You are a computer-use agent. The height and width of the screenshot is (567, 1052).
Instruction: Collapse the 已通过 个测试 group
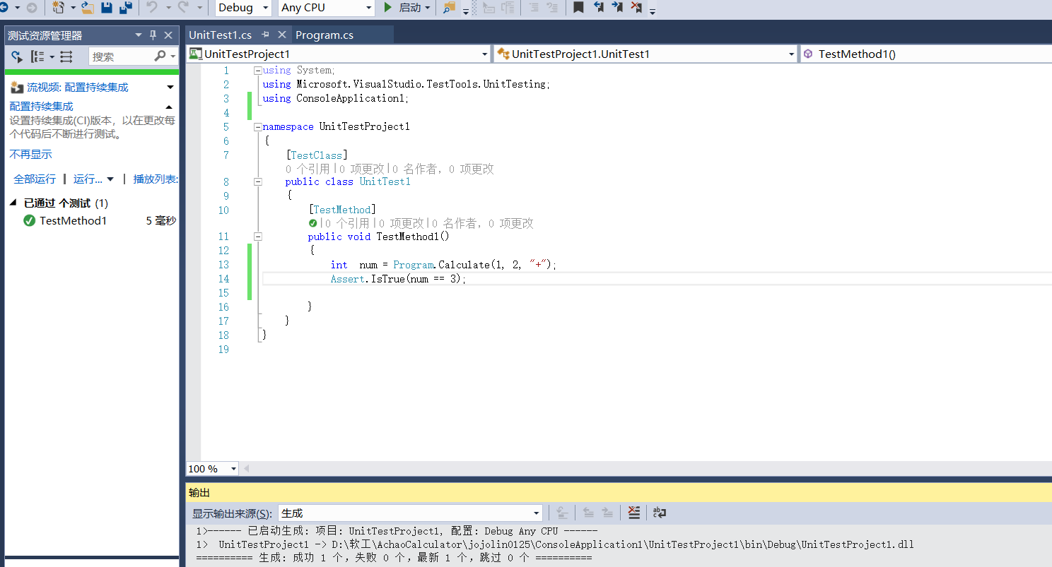(13, 203)
